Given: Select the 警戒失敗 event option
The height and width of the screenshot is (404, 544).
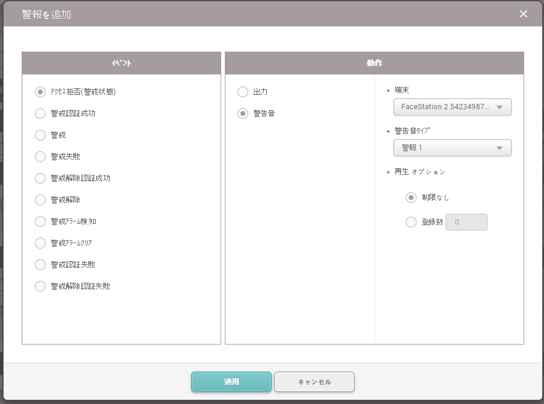Looking at the screenshot, I should (x=40, y=157).
